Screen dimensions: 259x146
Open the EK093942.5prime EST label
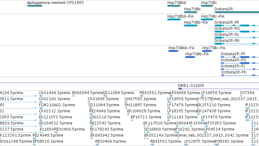point(107,135)
